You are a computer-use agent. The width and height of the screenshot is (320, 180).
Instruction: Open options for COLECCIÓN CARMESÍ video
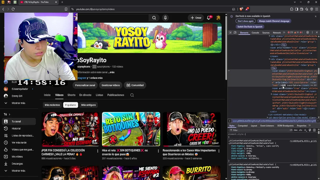coord(98,151)
